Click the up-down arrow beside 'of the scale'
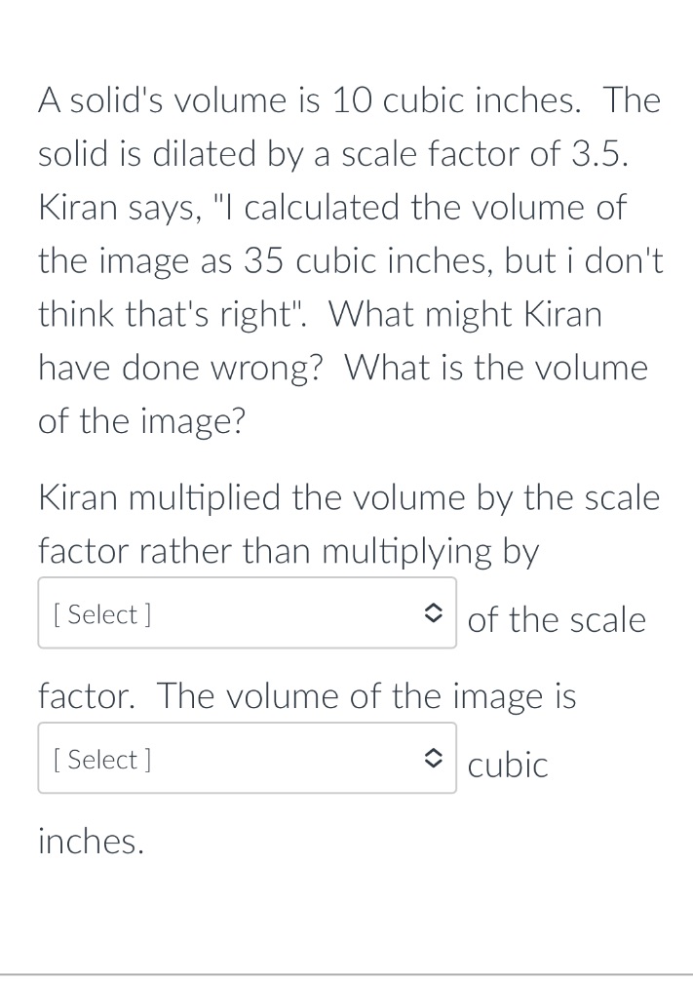This screenshot has width=693, height=983. pos(435,612)
